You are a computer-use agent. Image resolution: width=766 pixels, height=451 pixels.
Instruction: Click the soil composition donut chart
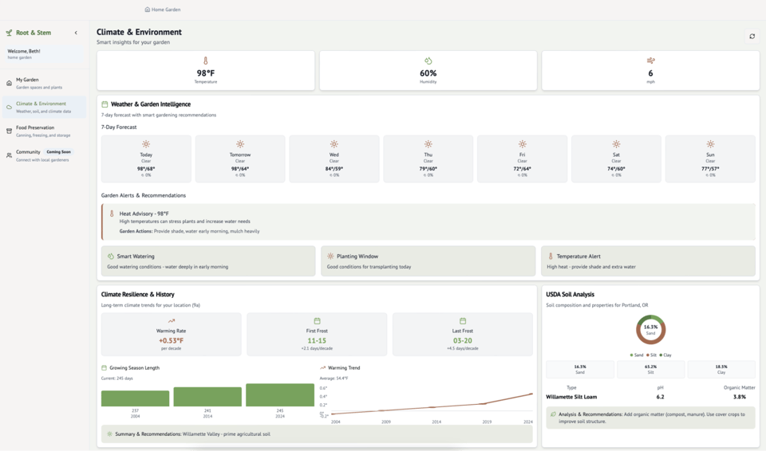tap(650, 329)
